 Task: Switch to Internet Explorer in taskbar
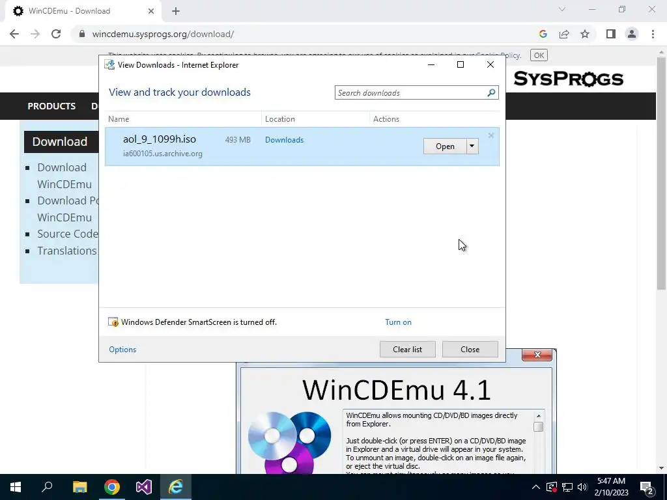pos(176,487)
